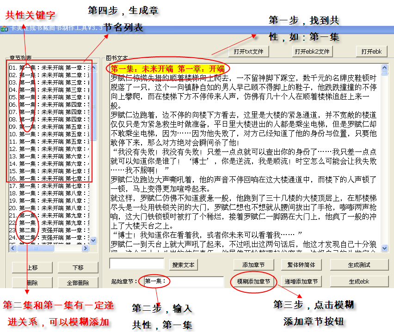Click the app icon in the title bar
This screenshot has height=332, width=394.
tap(4, 29)
